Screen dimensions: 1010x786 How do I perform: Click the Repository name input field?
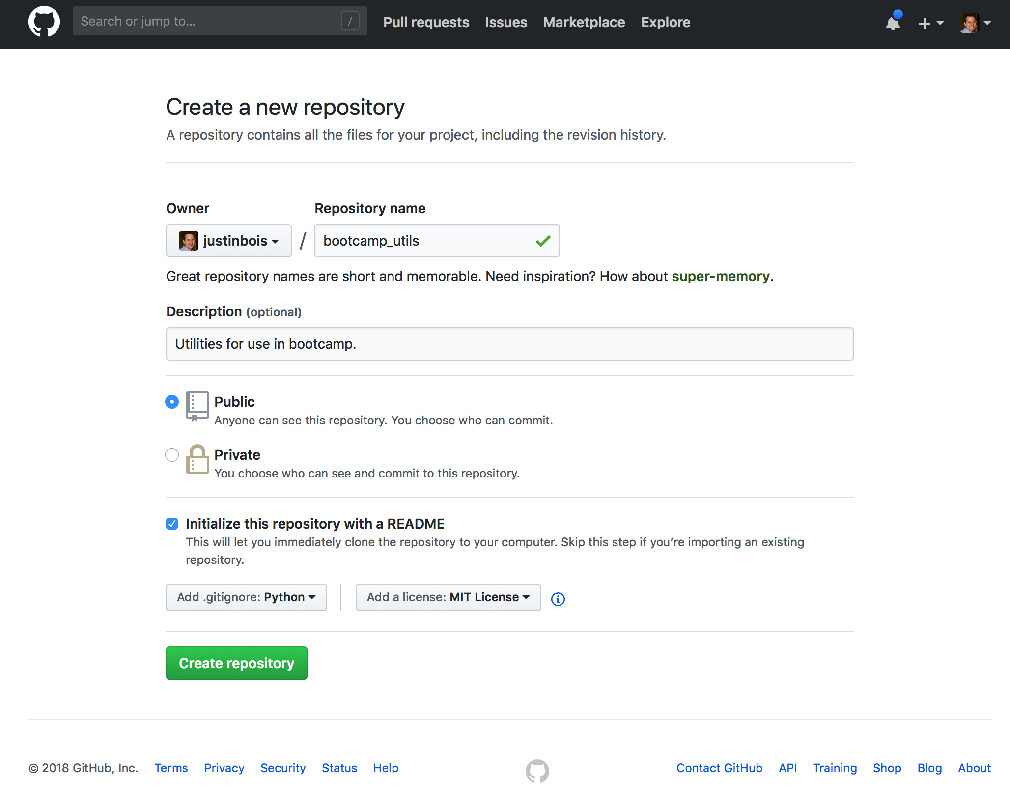tap(437, 241)
